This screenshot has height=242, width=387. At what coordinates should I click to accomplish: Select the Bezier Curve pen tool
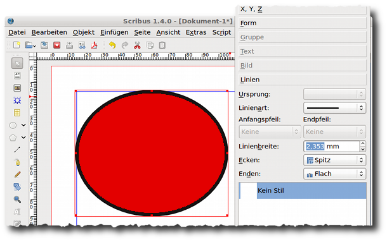tap(17, 162)
